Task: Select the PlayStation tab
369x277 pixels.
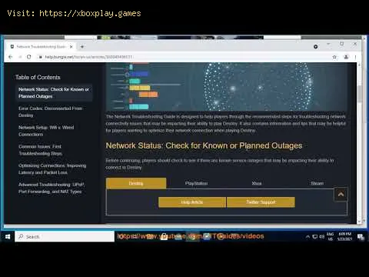Action: point(197,183)
